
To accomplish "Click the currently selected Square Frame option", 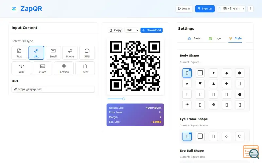I will 187,136.
